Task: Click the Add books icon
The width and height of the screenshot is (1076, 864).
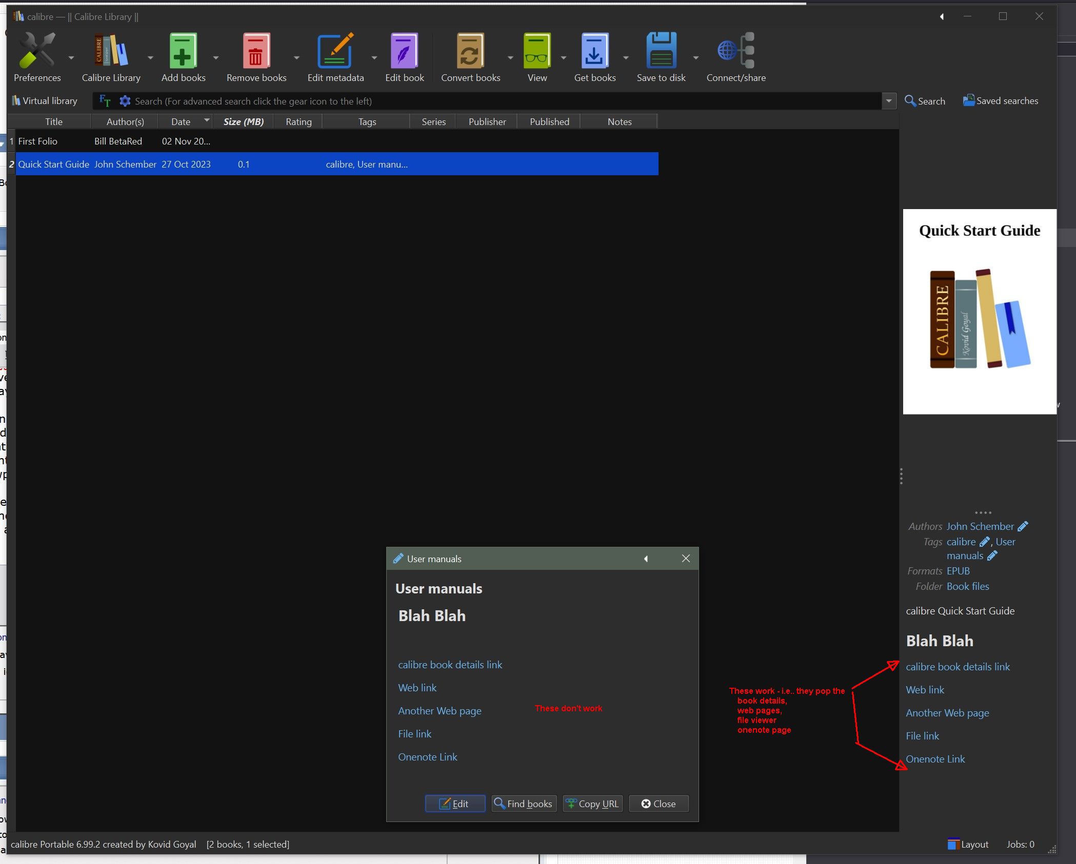Action: coord(183,51)
